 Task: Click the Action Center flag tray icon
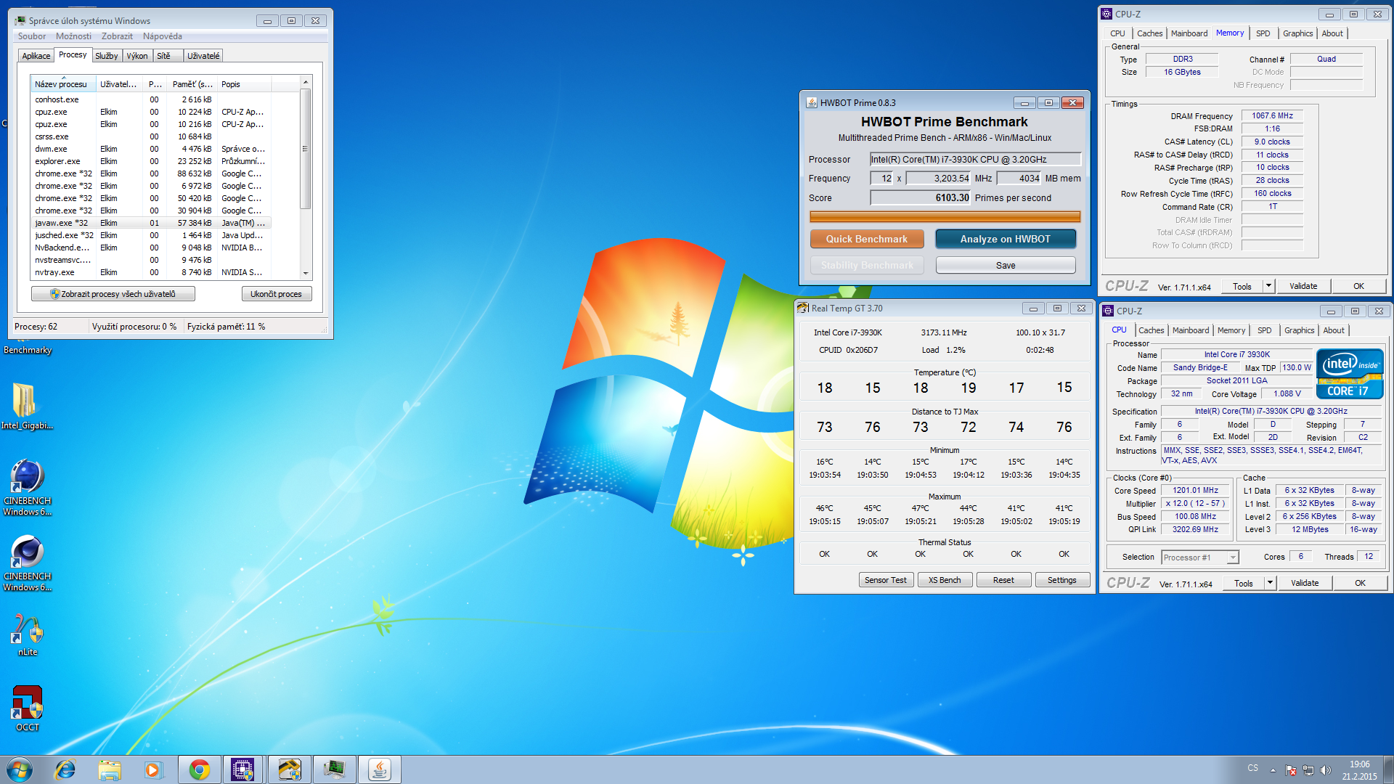point(1291,770)
